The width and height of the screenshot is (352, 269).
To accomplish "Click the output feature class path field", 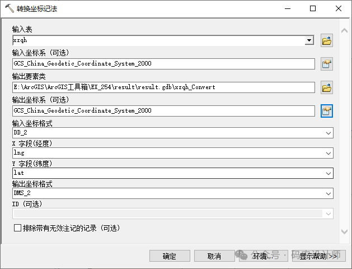I will pyautogui.click(x=164, y=87).
